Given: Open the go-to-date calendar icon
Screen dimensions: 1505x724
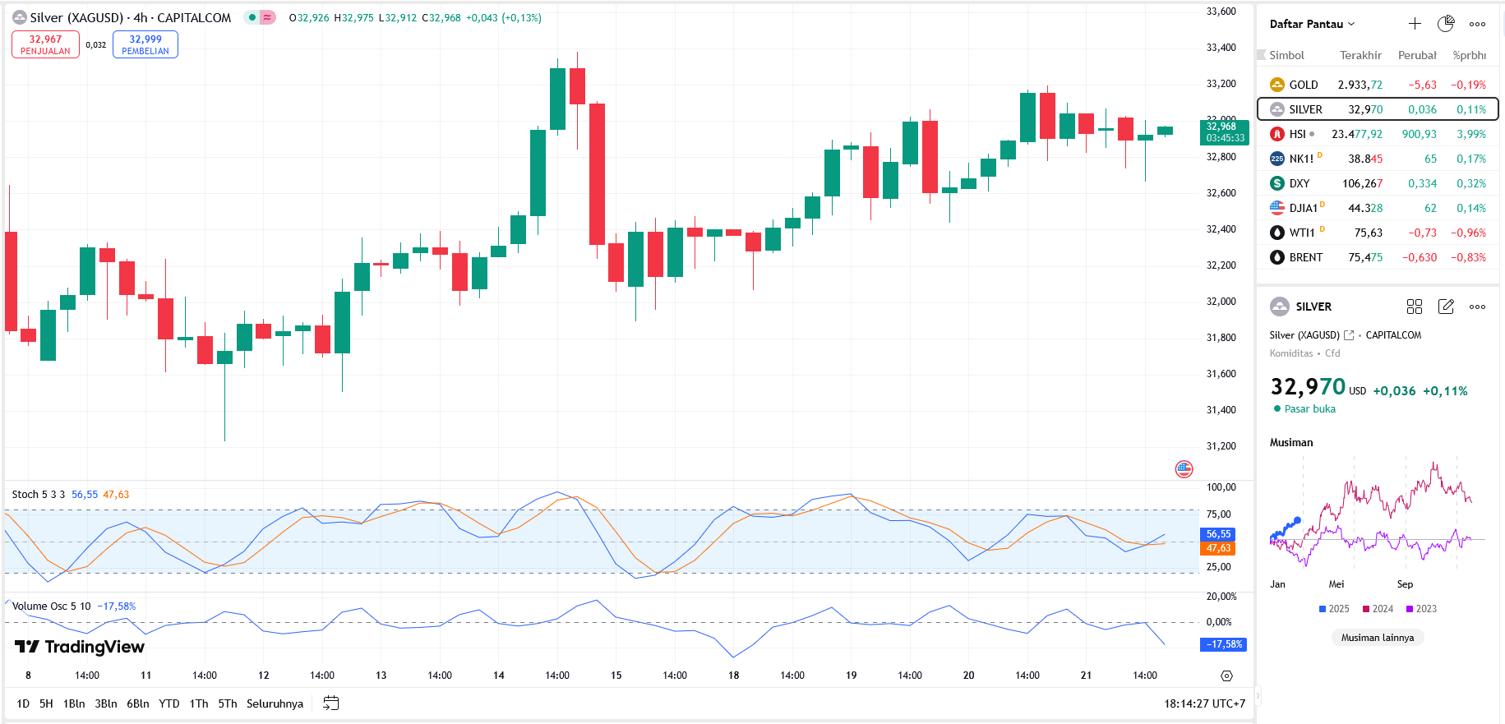Looking at the screenshot, I should (331, 703).
